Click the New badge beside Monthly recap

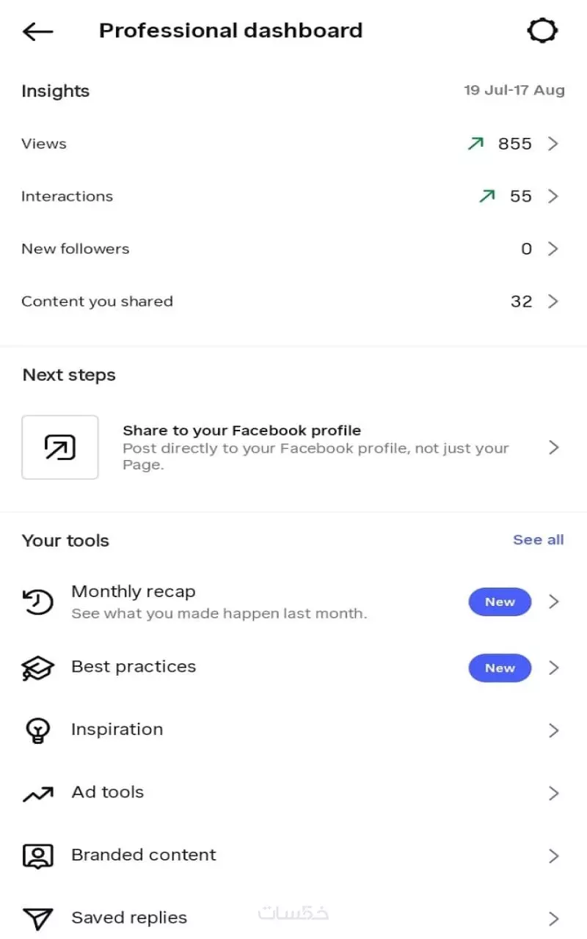pos(500,602)
